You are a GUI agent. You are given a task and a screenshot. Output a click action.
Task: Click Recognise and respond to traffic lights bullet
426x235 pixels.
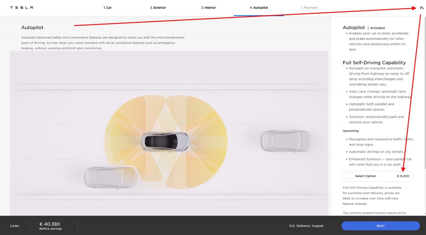[381, 142]
